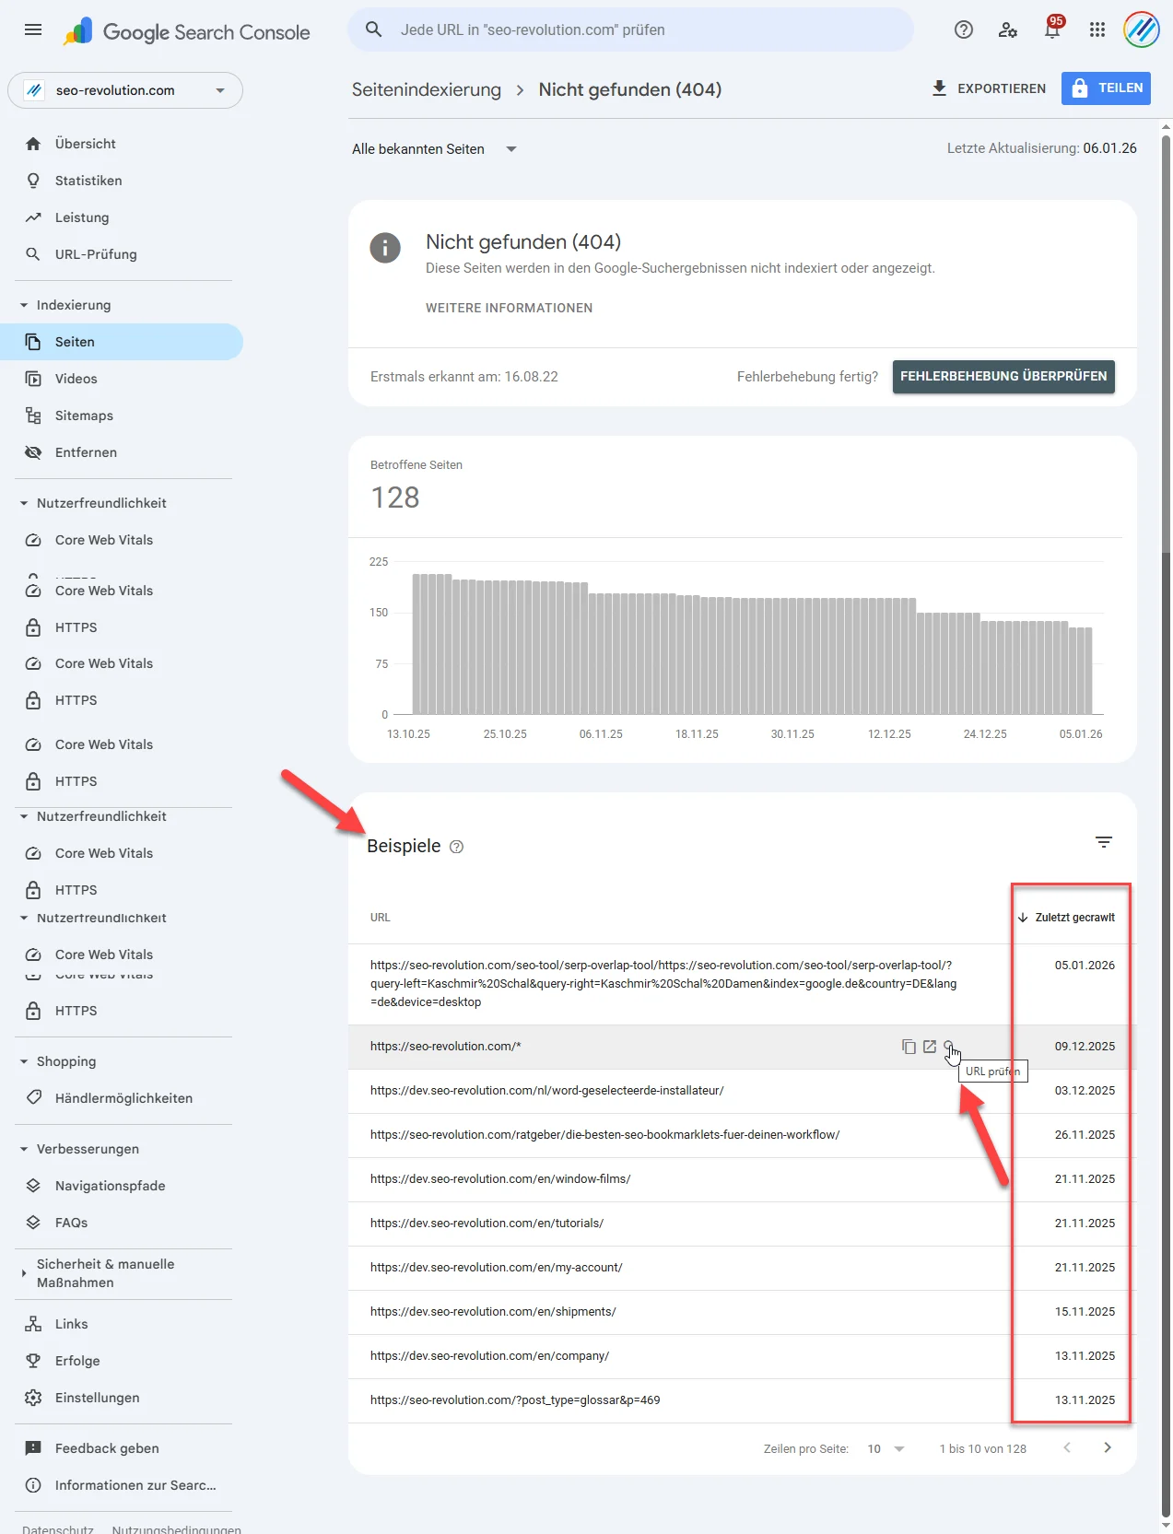Click the Datenschutz footer link
This screenshot has width=1173, height=1534.
point(58,1528)
